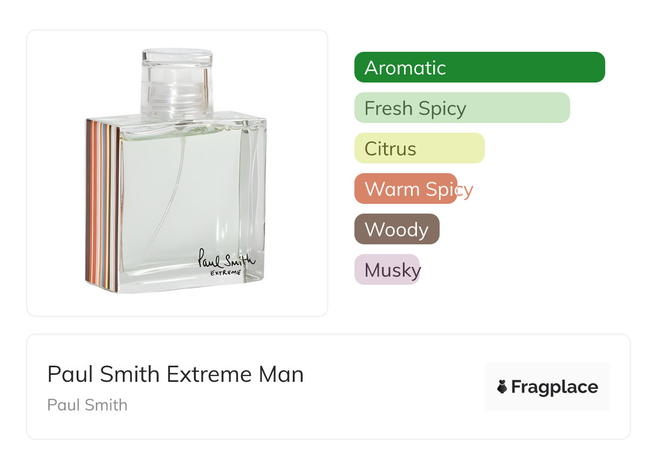Click the Fragplace wordmark text

click(x=555, y=387)
